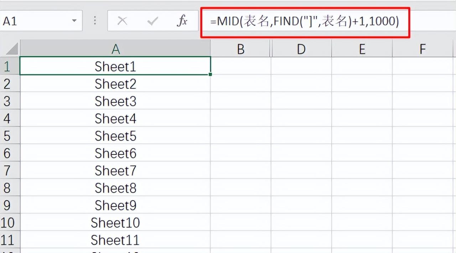Select row 4 header
The image size is (456, 253).
[x=10, y=118]
